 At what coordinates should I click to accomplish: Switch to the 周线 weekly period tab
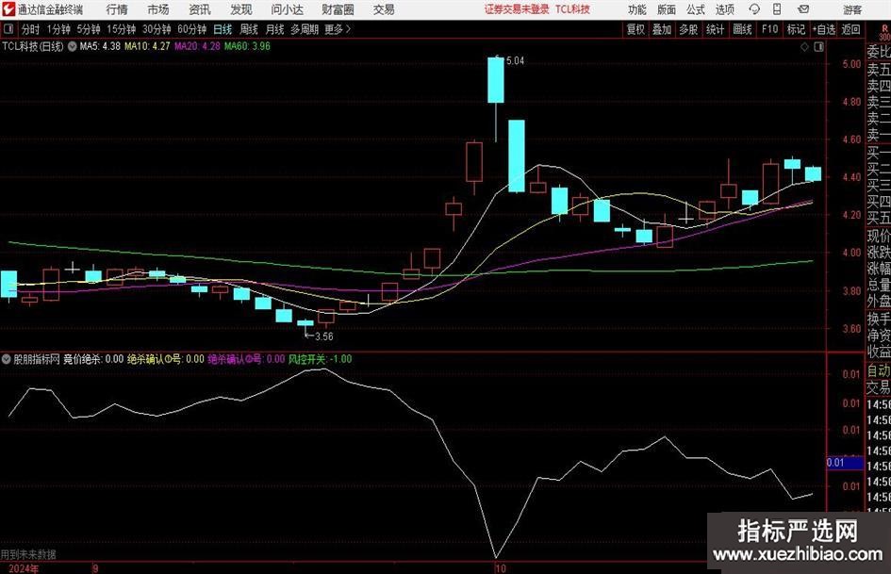pos(249,29)
